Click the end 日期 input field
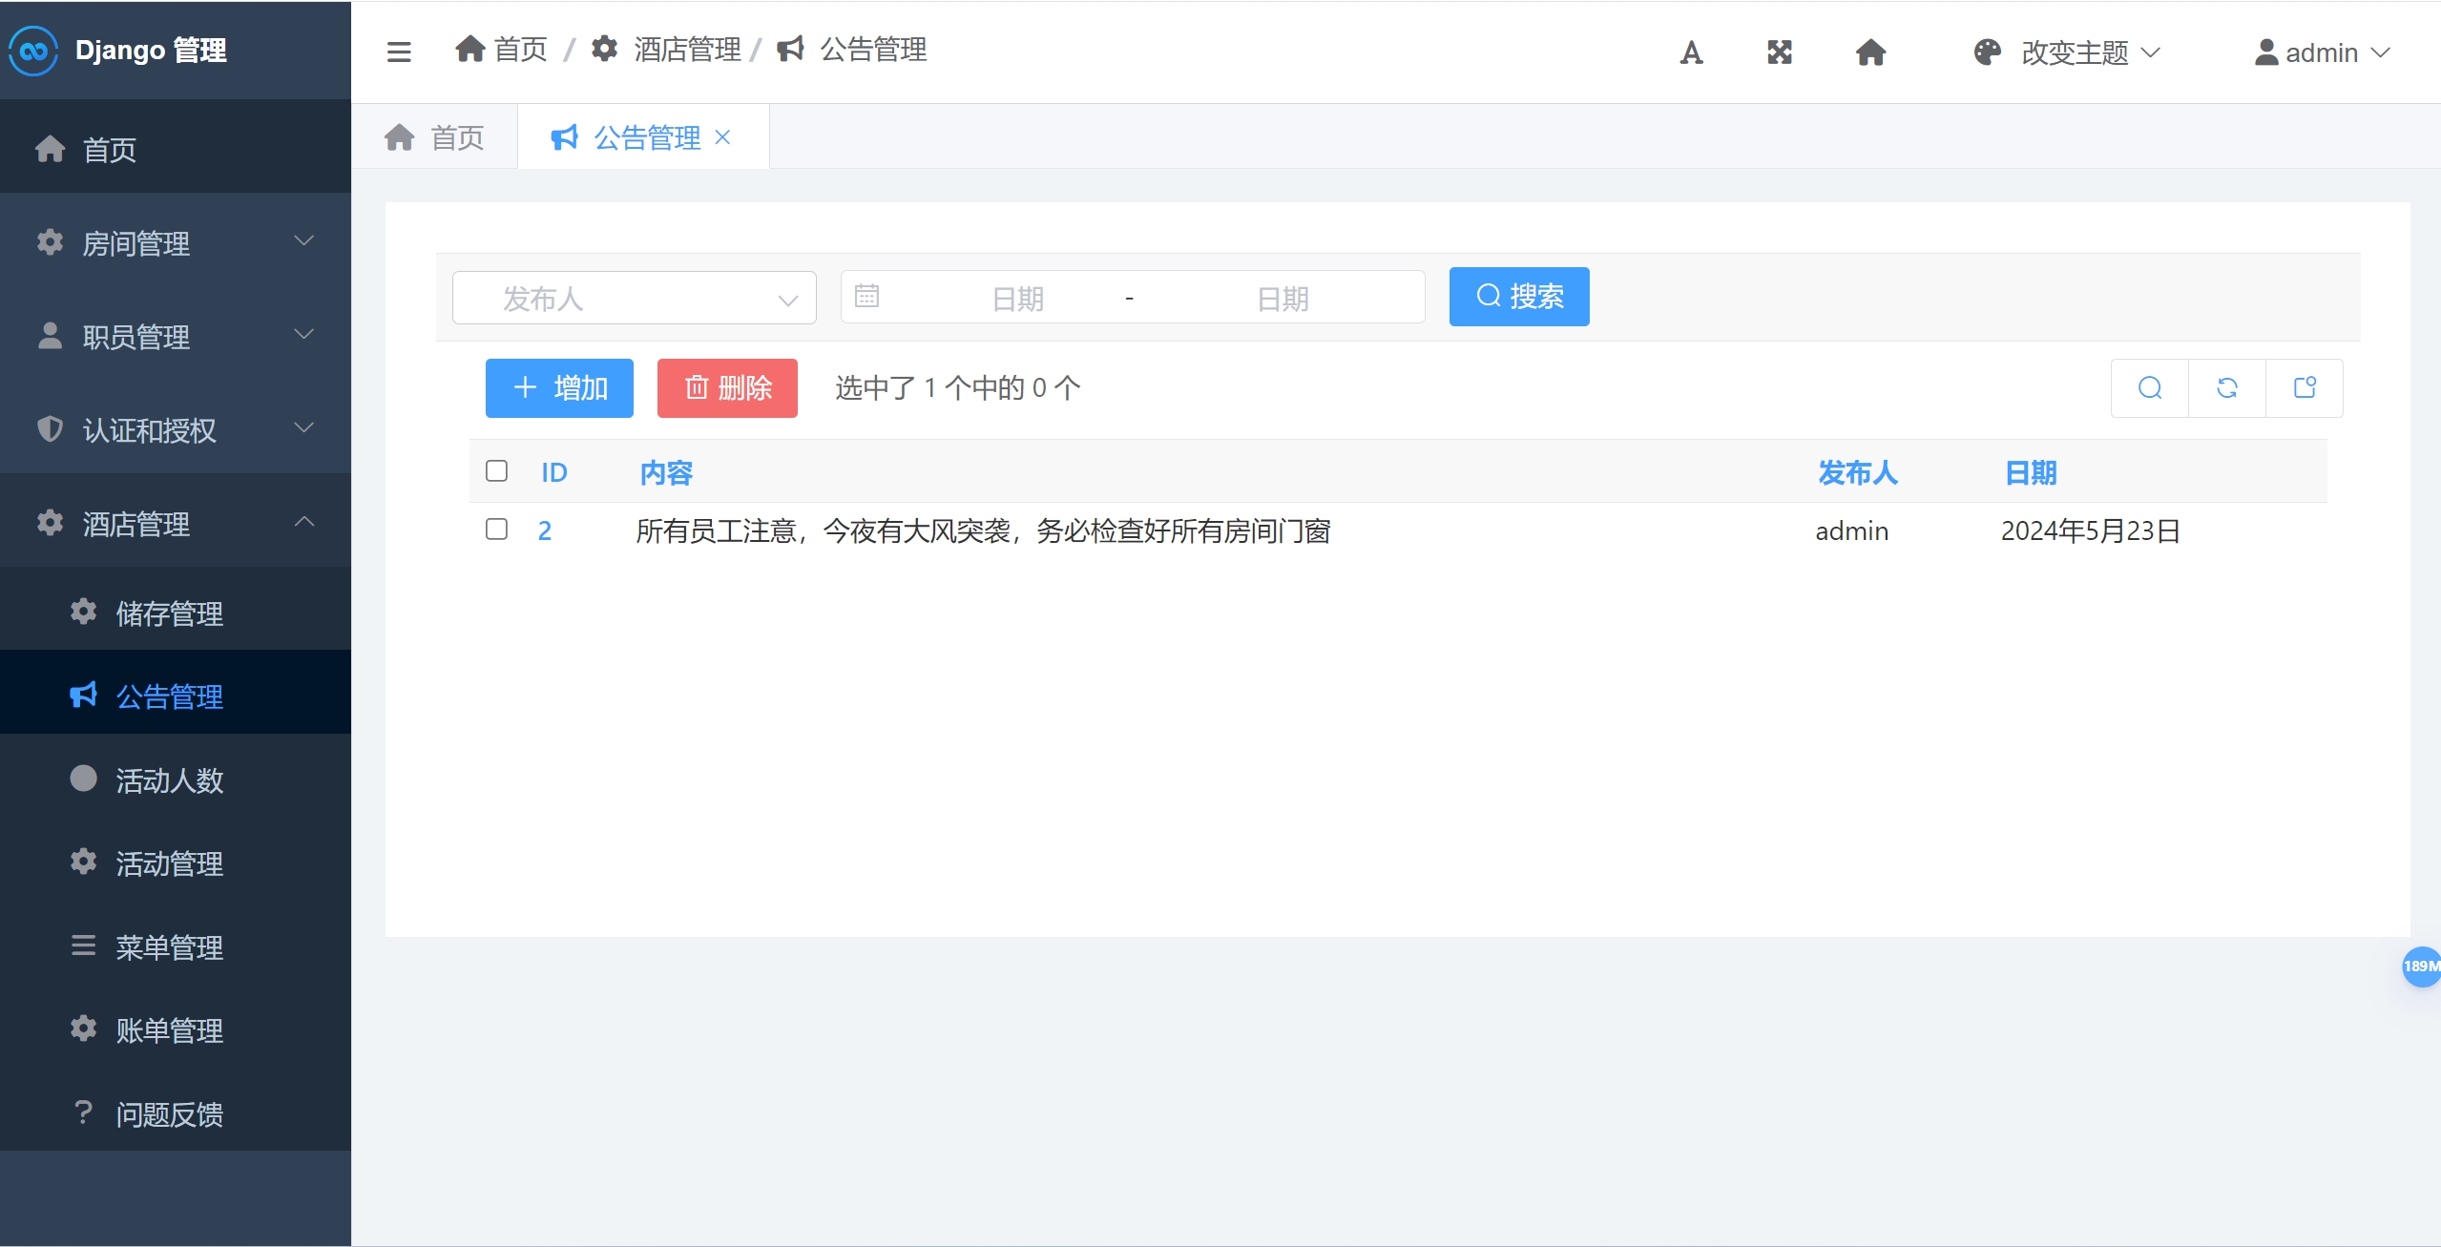This screenshot has width=2441, height=1247. [1283, 299]
